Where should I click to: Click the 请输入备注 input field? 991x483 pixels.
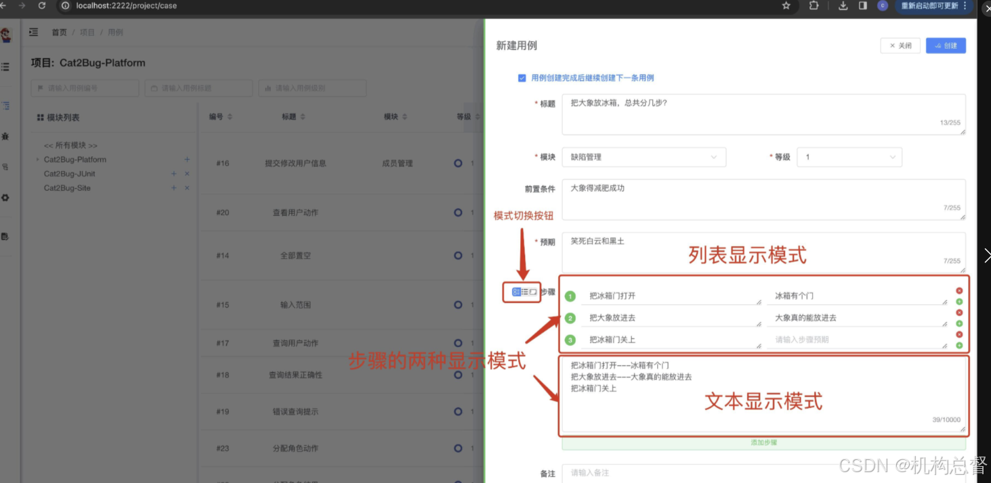[763, 473]
